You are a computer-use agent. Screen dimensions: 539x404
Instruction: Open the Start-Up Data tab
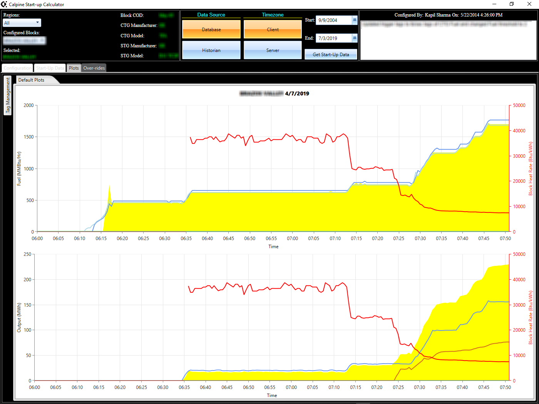(50, 68)
